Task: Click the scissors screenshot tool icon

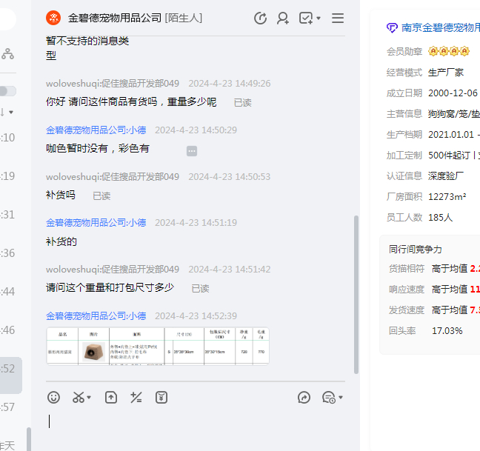Action: coord(78,398)
